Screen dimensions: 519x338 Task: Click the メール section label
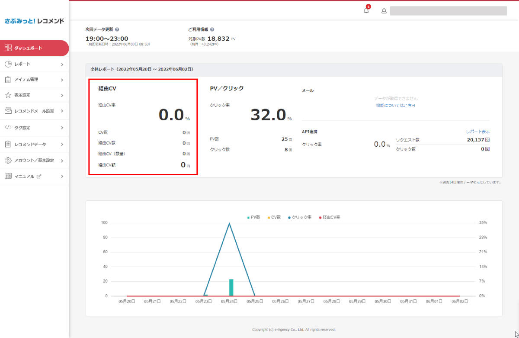click(308, 90)
